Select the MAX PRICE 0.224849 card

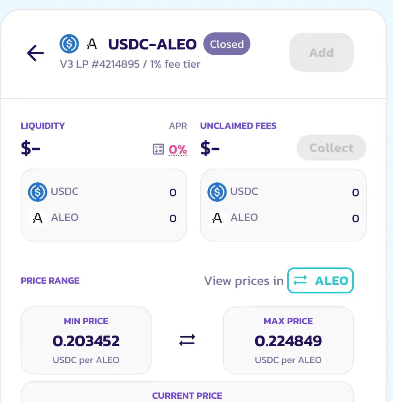[x=288, y=340]
